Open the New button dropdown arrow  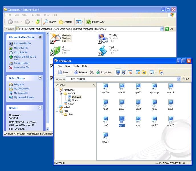click(71, 72)
